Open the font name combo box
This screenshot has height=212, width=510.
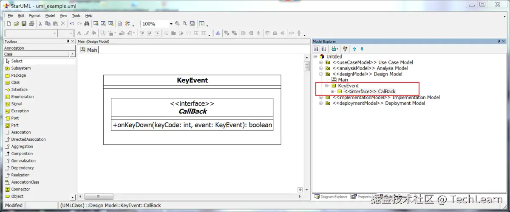click(x=31, y=33)
